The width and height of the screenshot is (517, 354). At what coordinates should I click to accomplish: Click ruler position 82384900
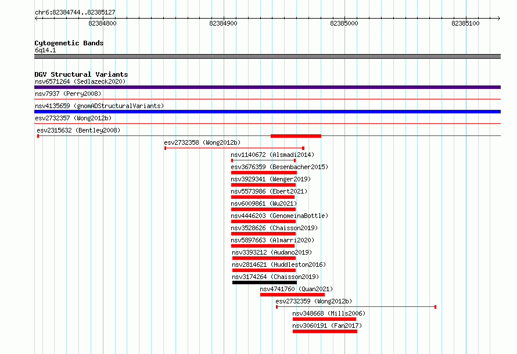point(223,23)
